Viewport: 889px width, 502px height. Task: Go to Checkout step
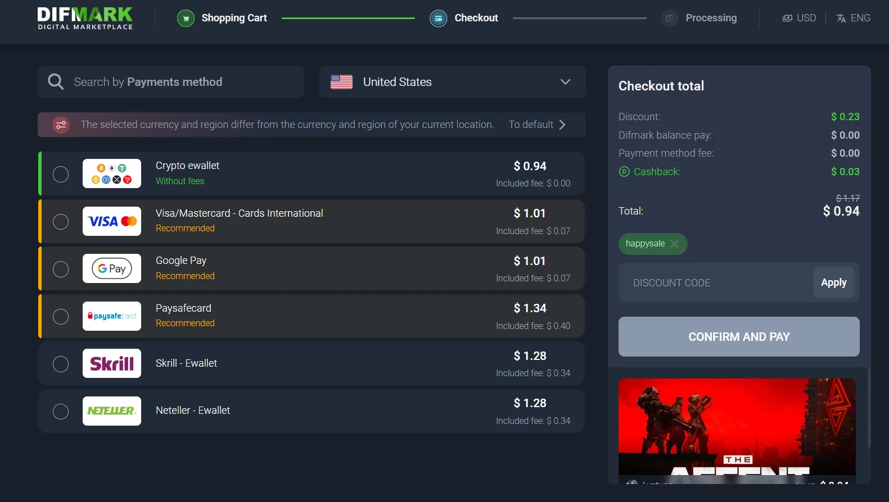pyautogui.click(x=464, y=19)
